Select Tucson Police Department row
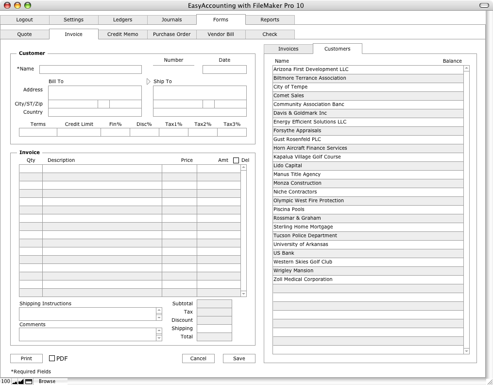493x385 pixels. point(368,236)
